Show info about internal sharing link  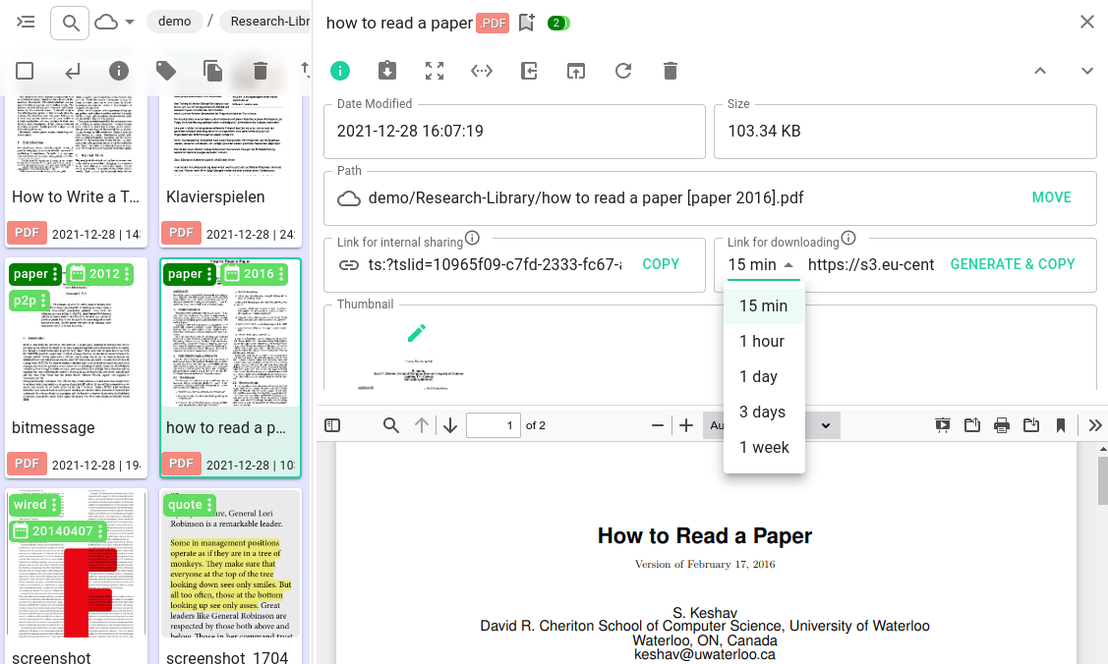point(472,239)
